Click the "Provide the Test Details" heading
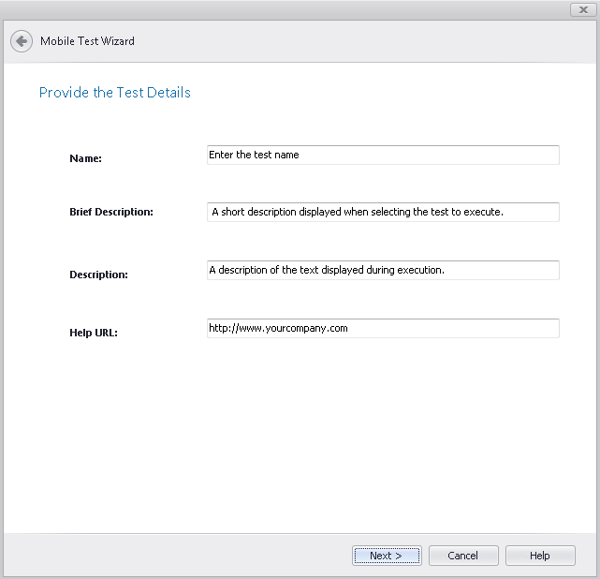 click(x=114, y=93)
